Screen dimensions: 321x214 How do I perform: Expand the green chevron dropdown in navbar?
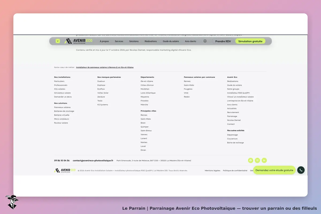[x=58, y=41]
